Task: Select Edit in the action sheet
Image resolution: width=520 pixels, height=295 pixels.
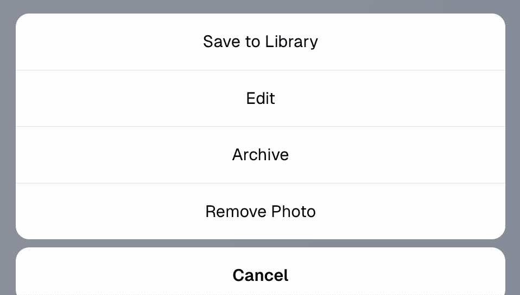Action: point(261,98)
